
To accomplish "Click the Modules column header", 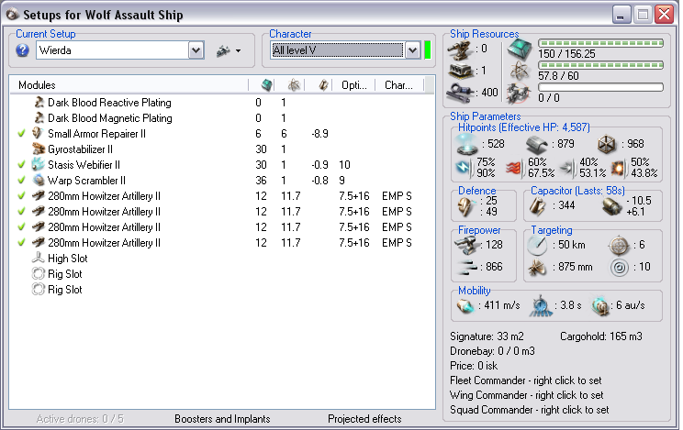I will [37, 85].
